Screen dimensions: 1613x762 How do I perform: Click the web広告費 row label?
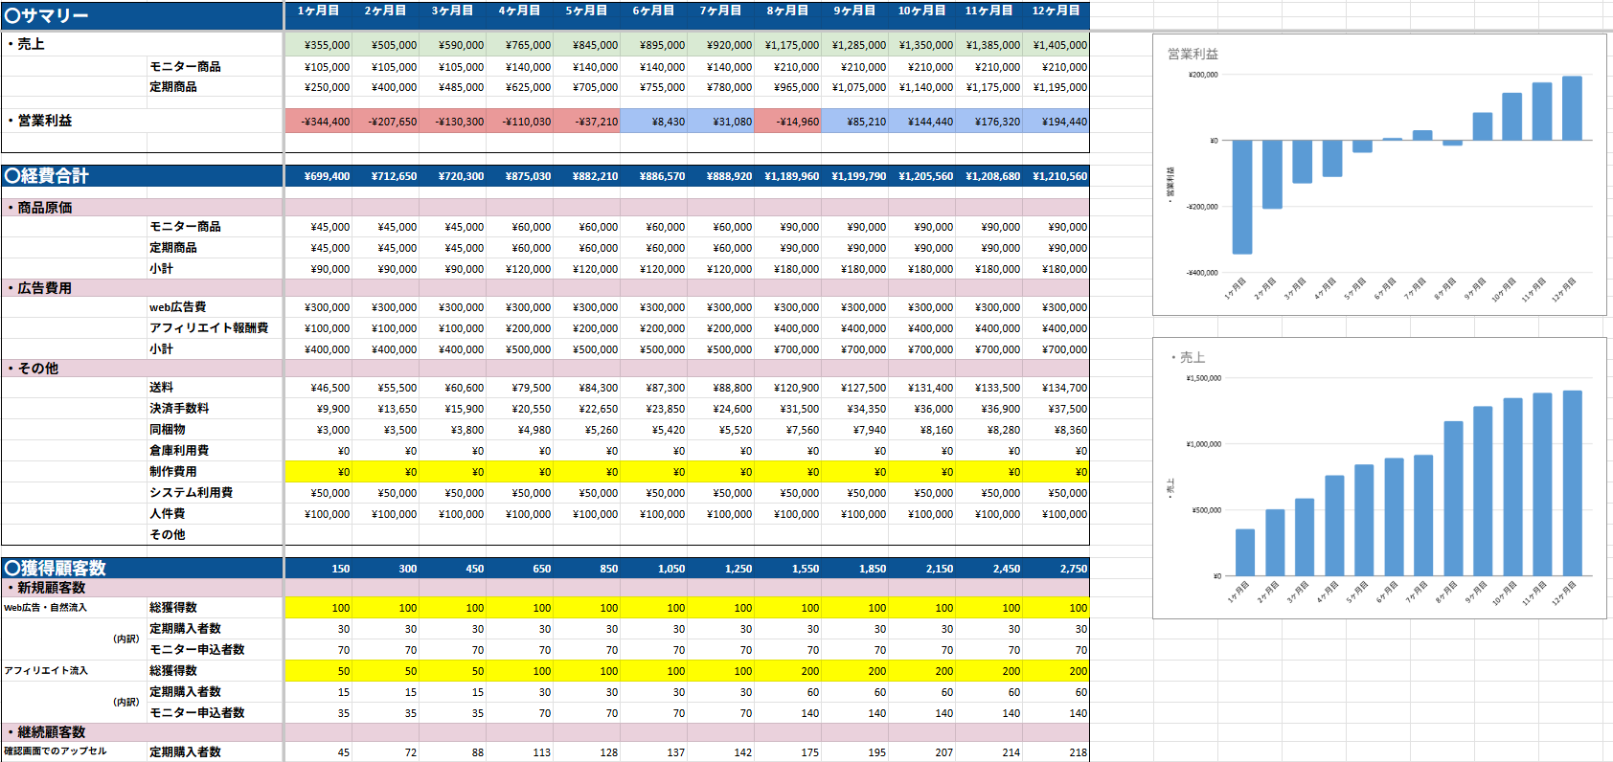tap(178, 307)
